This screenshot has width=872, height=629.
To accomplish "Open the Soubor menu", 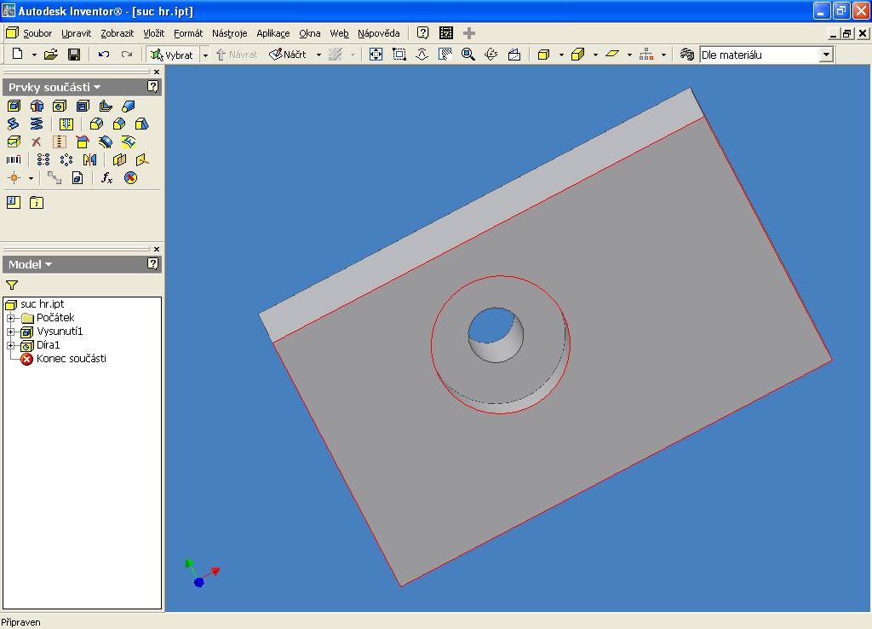I will 37,33.
